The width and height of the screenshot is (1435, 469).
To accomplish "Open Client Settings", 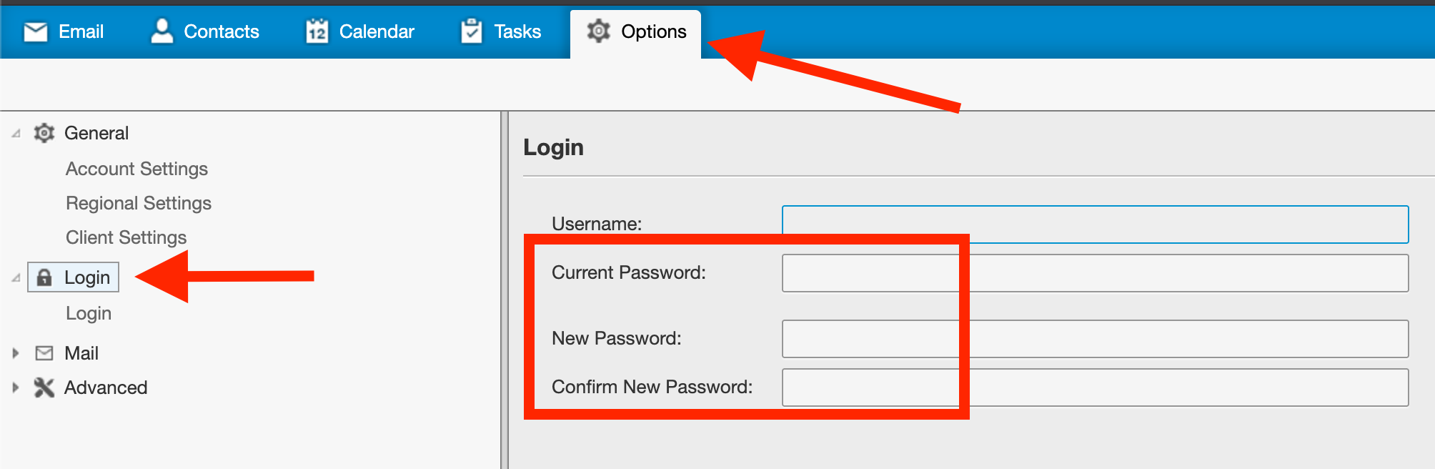I will coord(126,237).
